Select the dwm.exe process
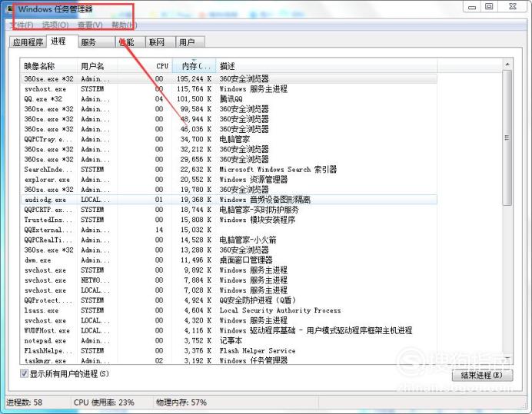 coord(229,260)
